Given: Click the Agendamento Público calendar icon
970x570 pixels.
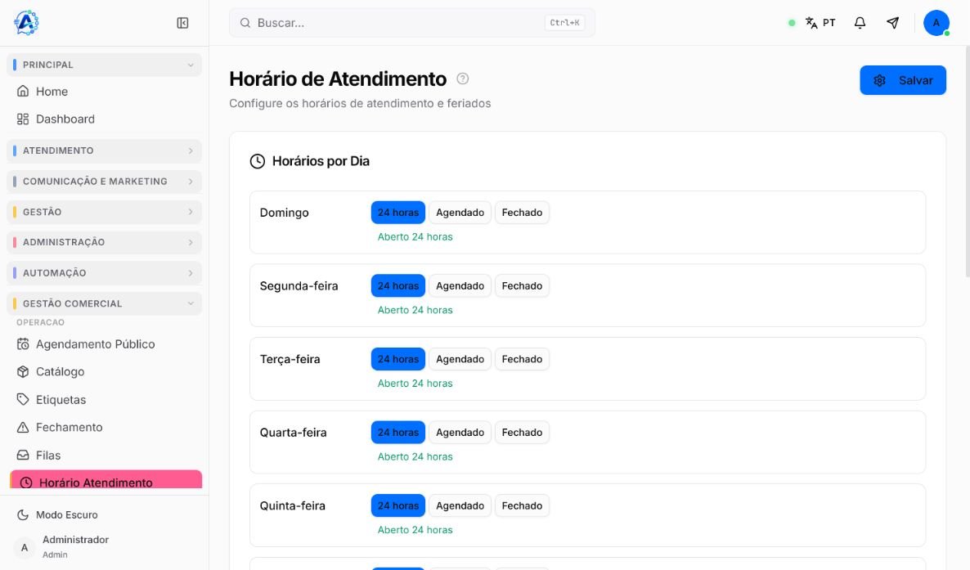Looking at the screenshot, I should coord(23,344).
